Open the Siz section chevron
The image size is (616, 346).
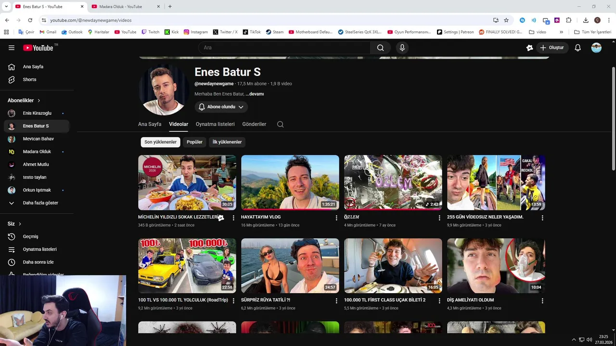point(20,224)
